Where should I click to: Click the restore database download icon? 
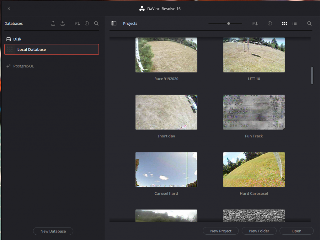[62, 23]
